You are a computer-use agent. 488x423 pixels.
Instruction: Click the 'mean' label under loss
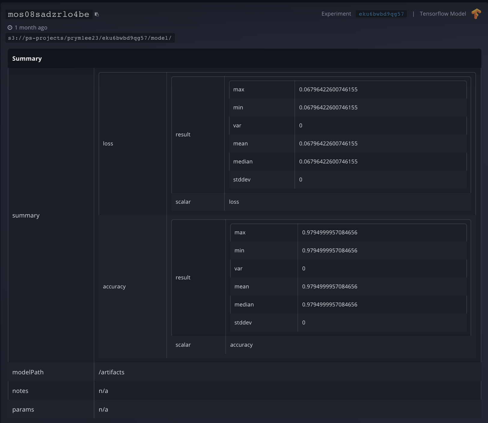coord(241,144)
